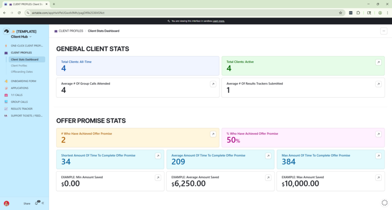Reload the page

tap(19, 13)
